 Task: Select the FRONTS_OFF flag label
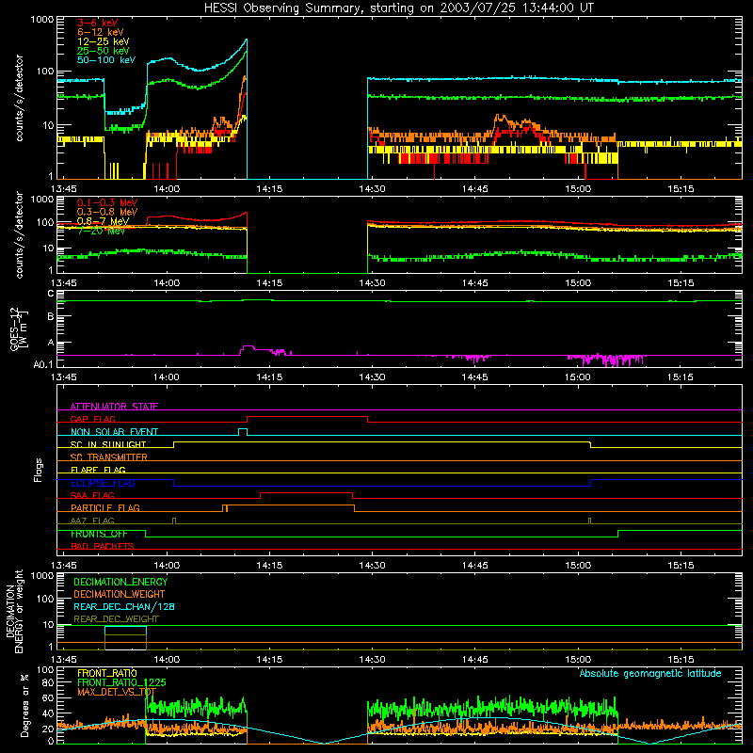99,534
